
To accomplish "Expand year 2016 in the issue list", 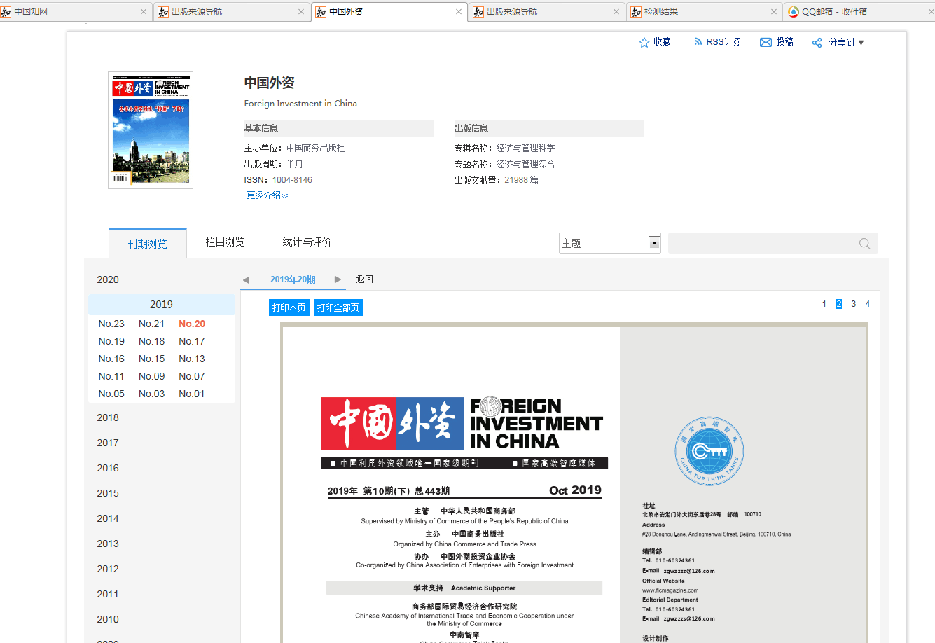I will [x=108, y=468].
